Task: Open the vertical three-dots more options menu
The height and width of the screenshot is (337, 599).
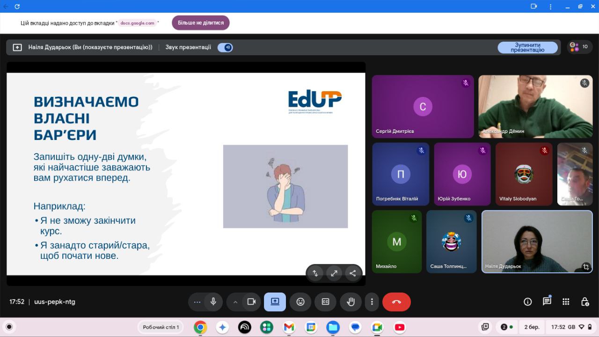Action: point(372,302)
